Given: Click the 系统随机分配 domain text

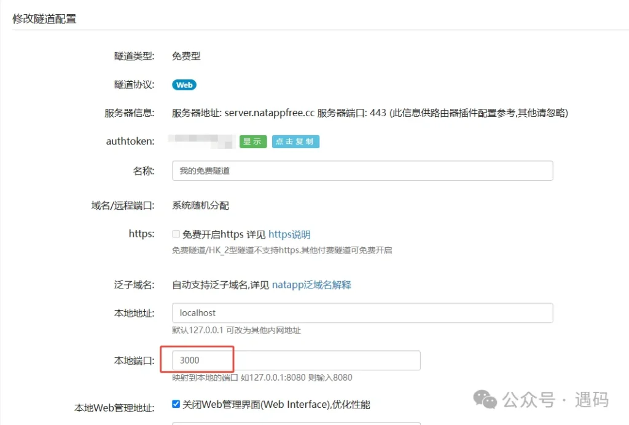Looking at the screenshot, I should pos(200,205).
